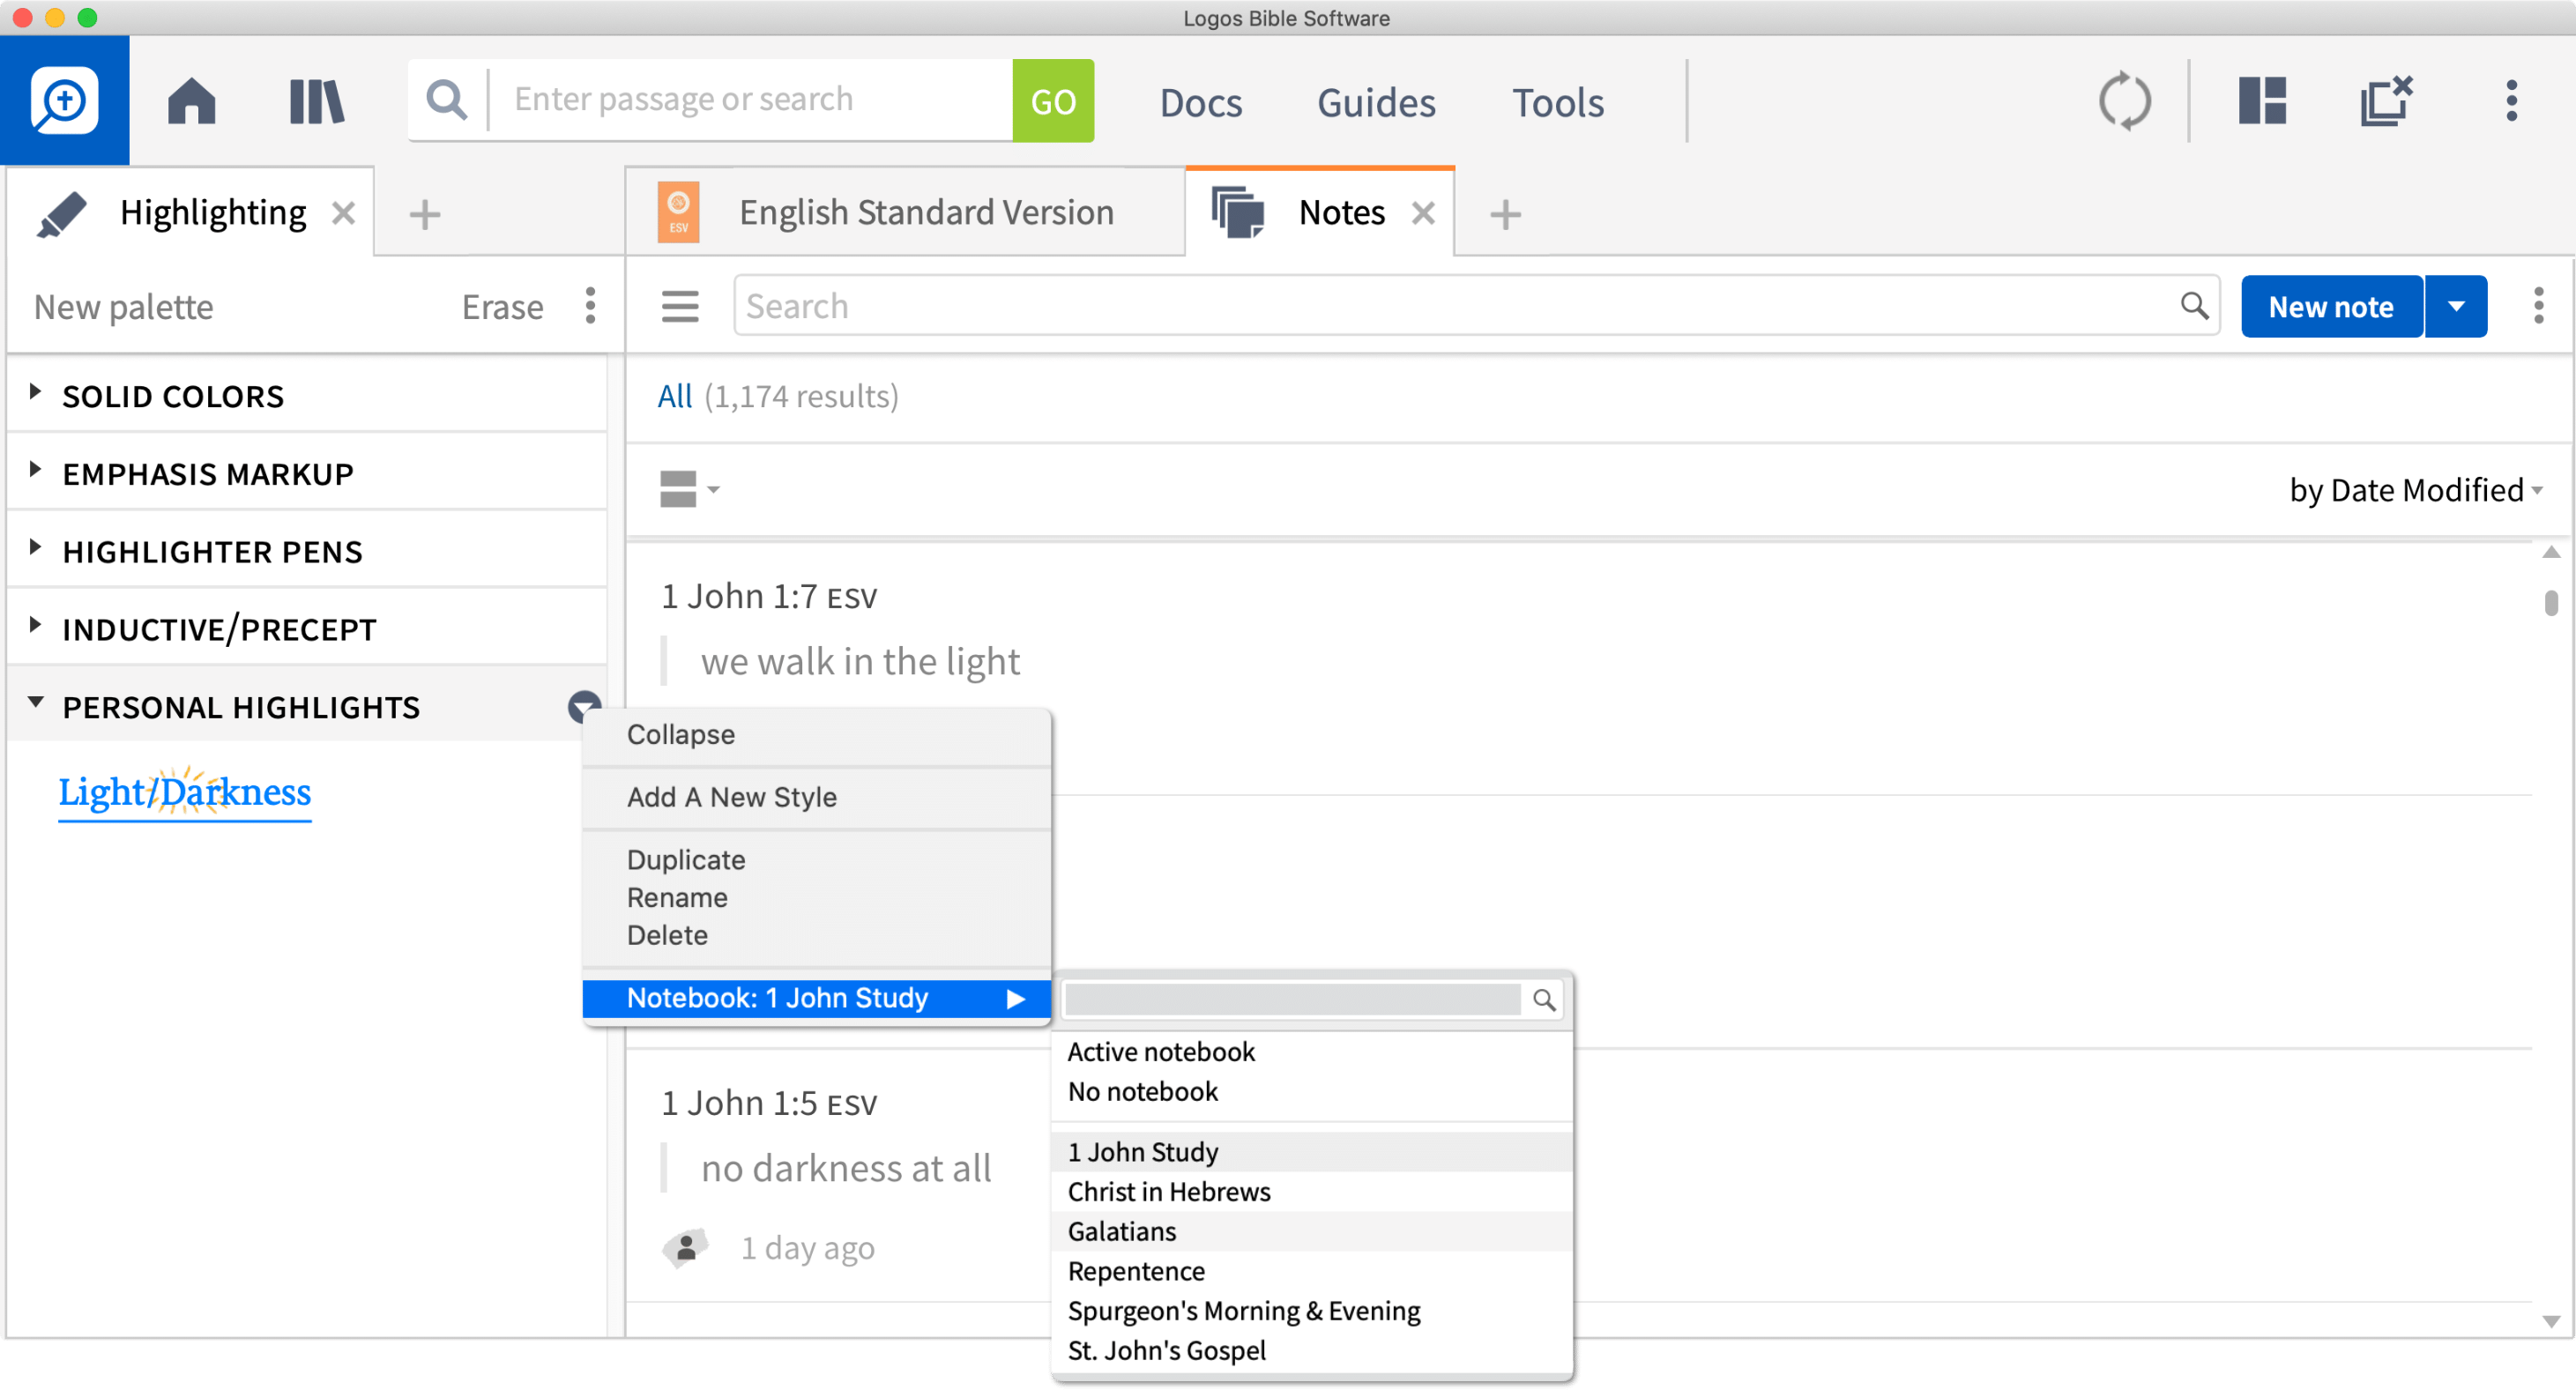Apply the Light/Darkness highlight style
The width and height of the screenshot is (2576, 1390).
click(185, 792)
